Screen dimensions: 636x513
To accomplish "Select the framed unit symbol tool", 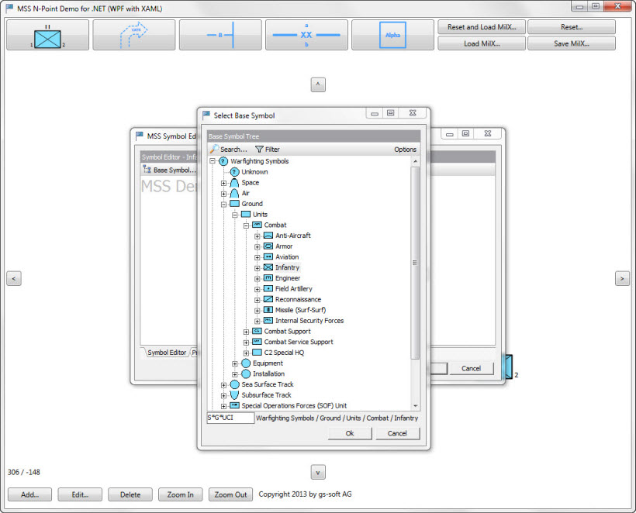I will coord(48,34).
